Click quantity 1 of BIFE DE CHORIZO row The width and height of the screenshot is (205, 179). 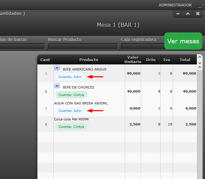point(46,92)
